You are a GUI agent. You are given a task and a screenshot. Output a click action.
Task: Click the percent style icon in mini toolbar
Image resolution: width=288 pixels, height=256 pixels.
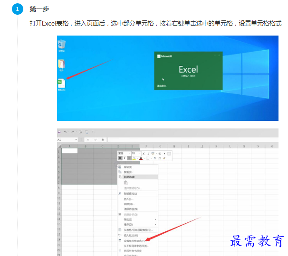pos(160,154)
